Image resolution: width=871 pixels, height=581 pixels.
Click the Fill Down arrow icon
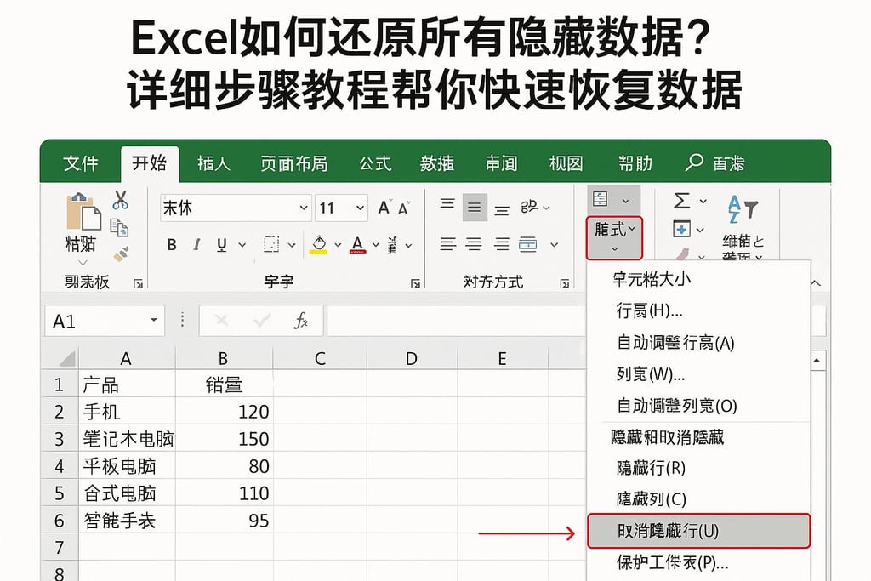pyautogui.click(x=682, y=229)
